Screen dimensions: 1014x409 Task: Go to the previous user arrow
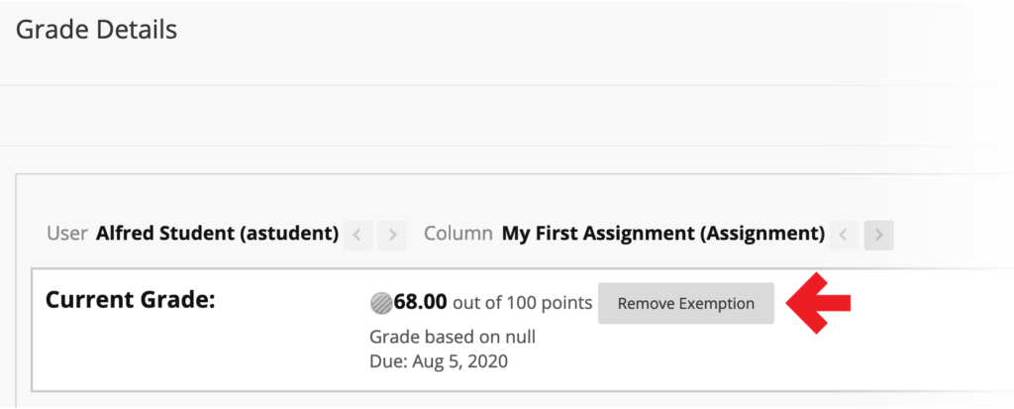click(x=357, y=235)
